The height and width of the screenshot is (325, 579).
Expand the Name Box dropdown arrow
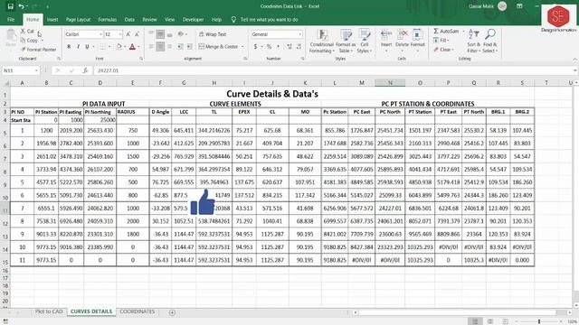(x=36, y=70)
